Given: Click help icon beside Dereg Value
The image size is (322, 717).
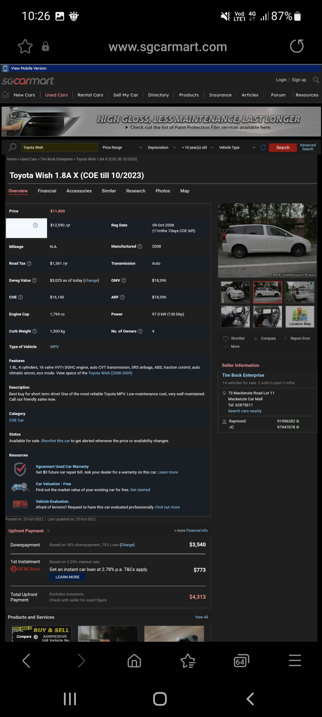Looking at the screenshot, I should (x=34, y=280).
